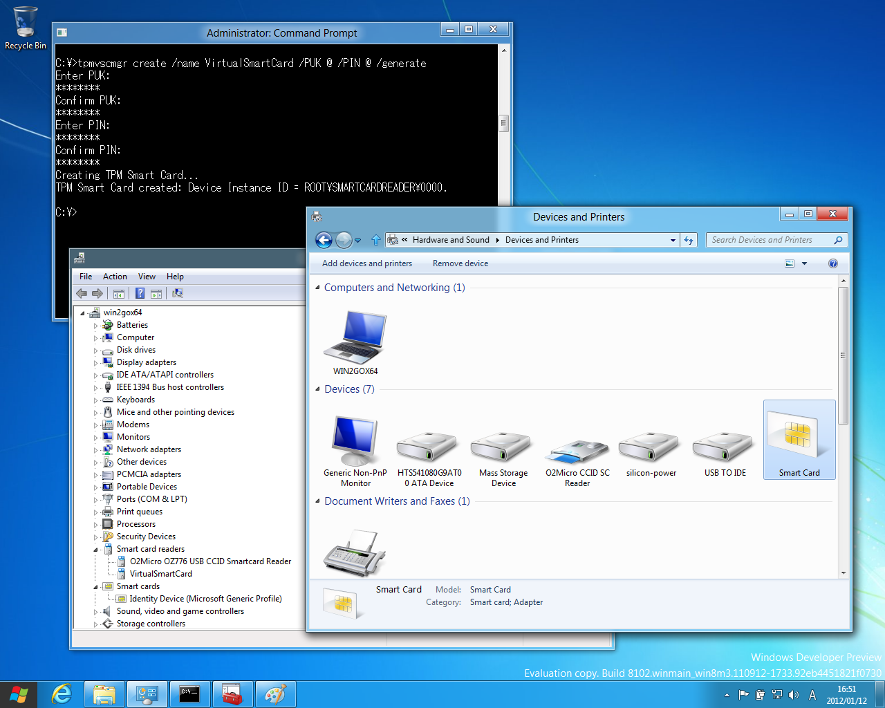Show hidden tray icons arrow
Viewport: 885px width, 708px height.
[727, 695]
